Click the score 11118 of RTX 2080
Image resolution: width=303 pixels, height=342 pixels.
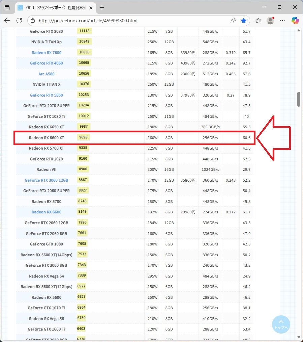(84, 31)
